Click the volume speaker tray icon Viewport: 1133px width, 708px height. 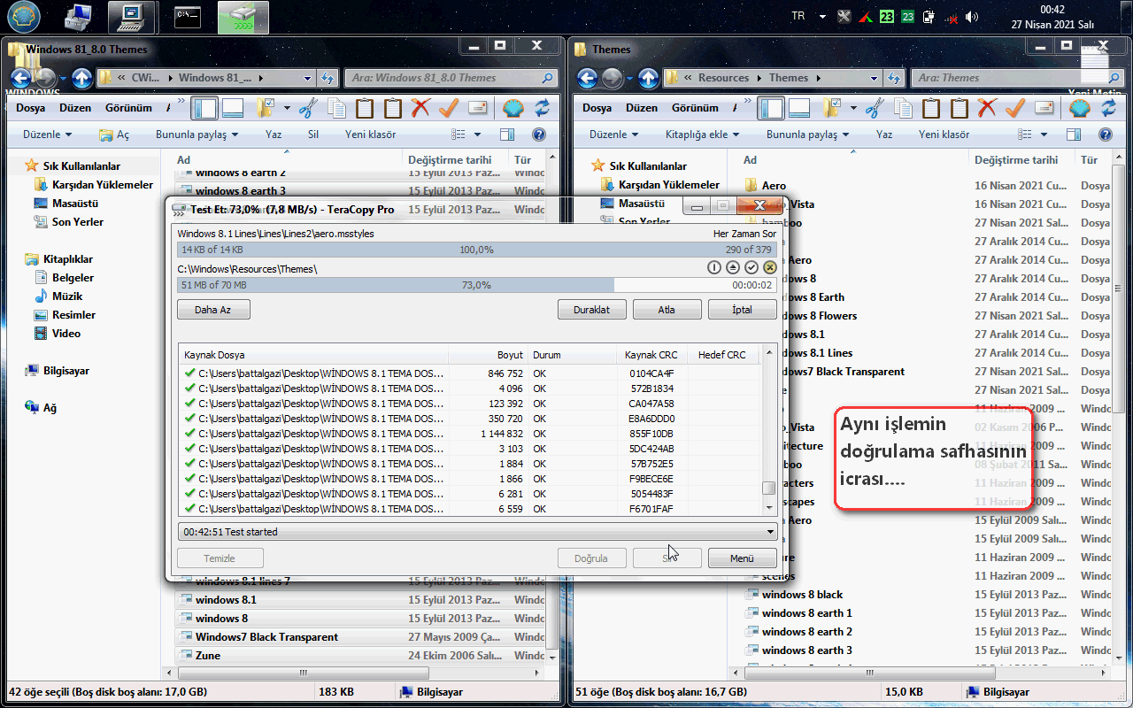972,16
